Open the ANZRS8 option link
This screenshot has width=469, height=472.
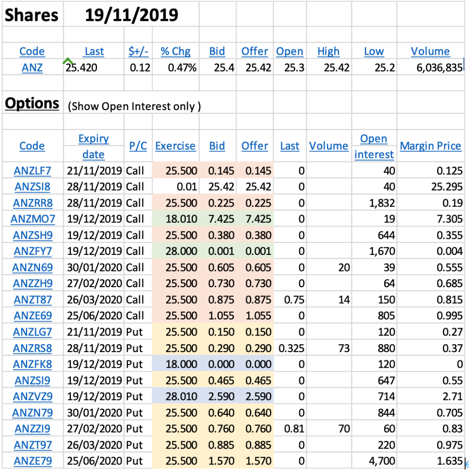tap(33, 348)
